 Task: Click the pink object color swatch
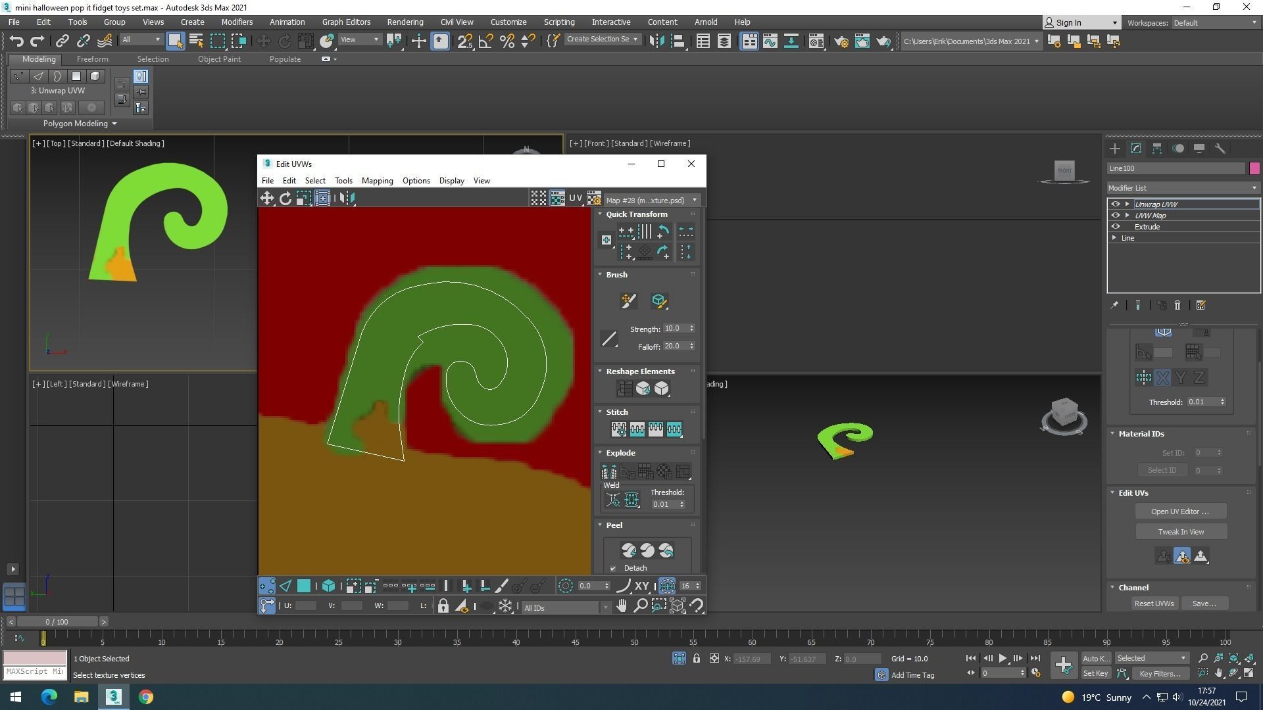(x=1254, y=168)
